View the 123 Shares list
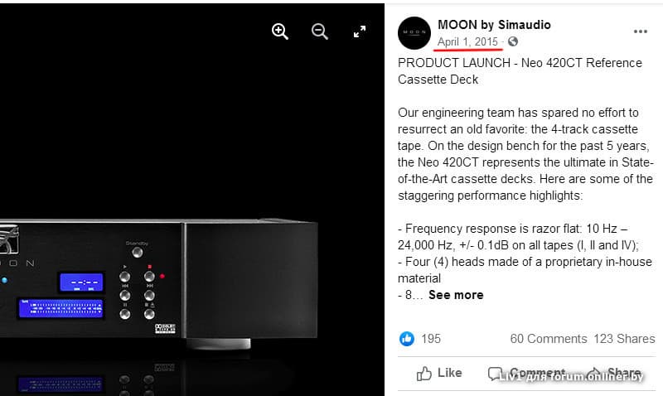The width and height of the screenshot is (663, 396). [624, 339]
